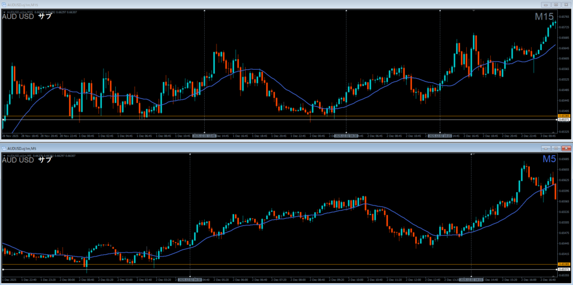Minimize the AUDUSD M5 chart window
The height and width of the screenshot is (285, 573).
coord(546,148)
